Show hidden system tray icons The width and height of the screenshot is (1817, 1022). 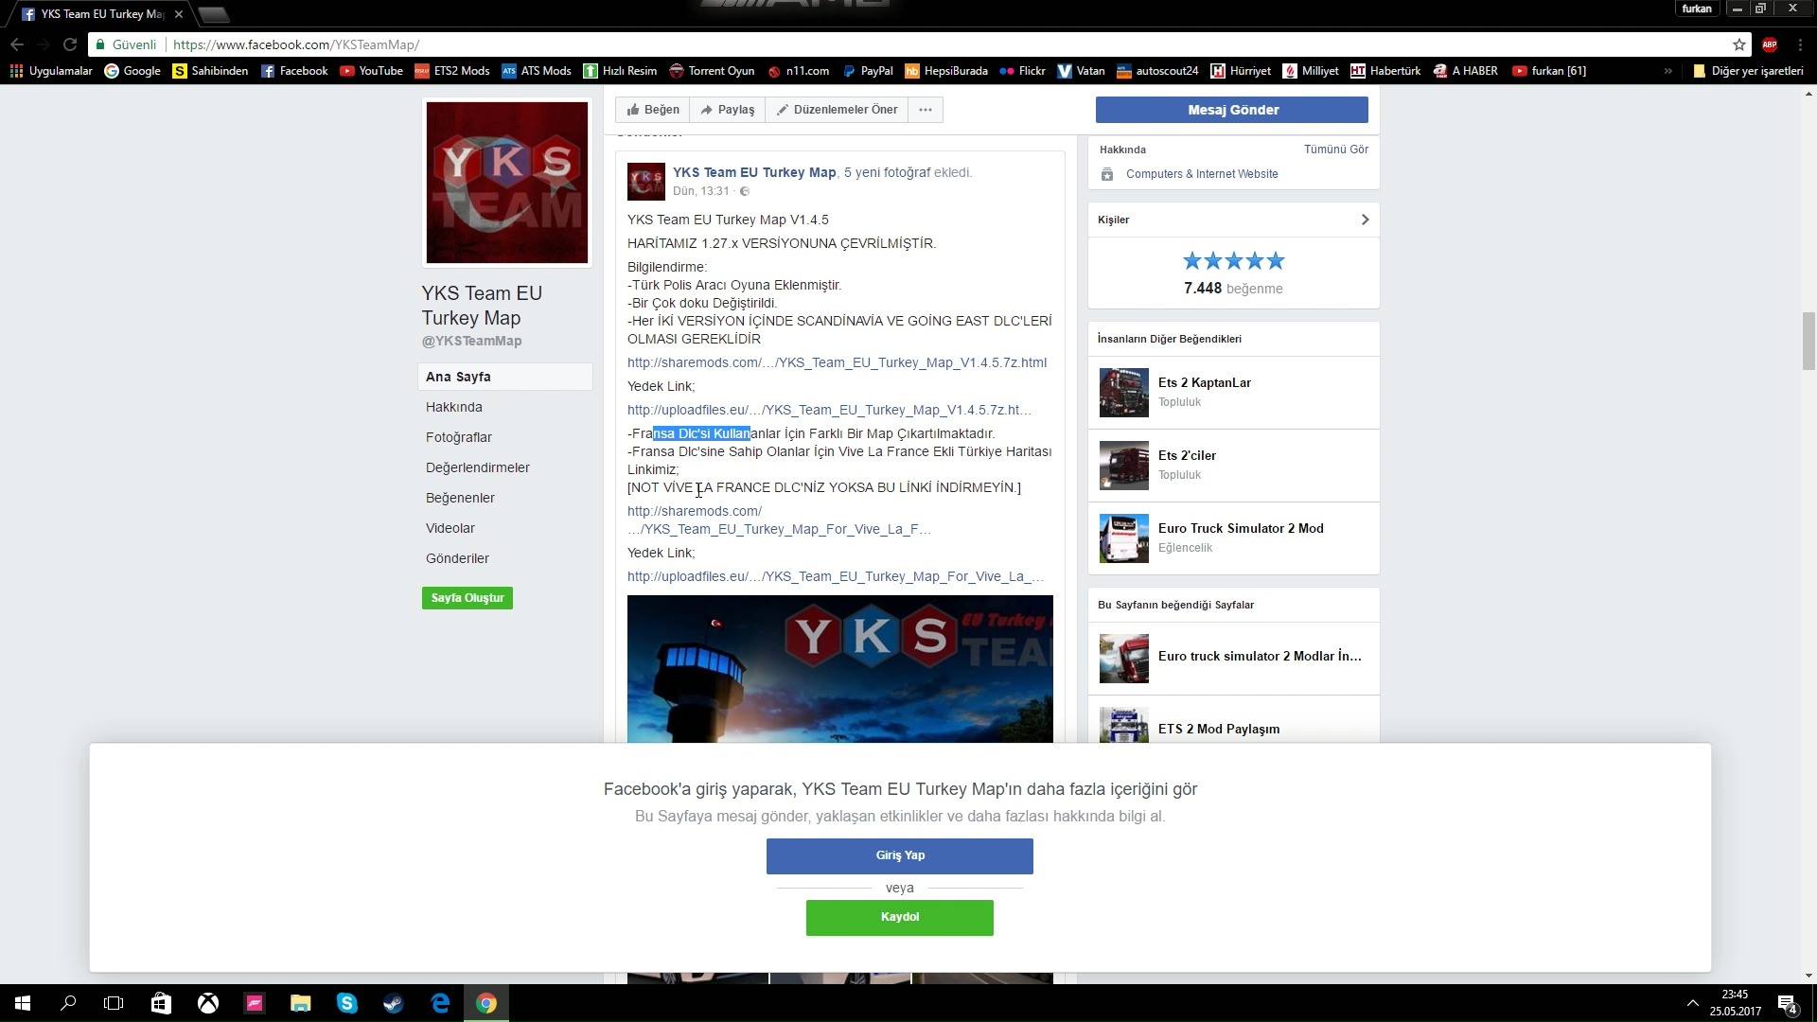pyautogui.click(x=1692, y=1003)
